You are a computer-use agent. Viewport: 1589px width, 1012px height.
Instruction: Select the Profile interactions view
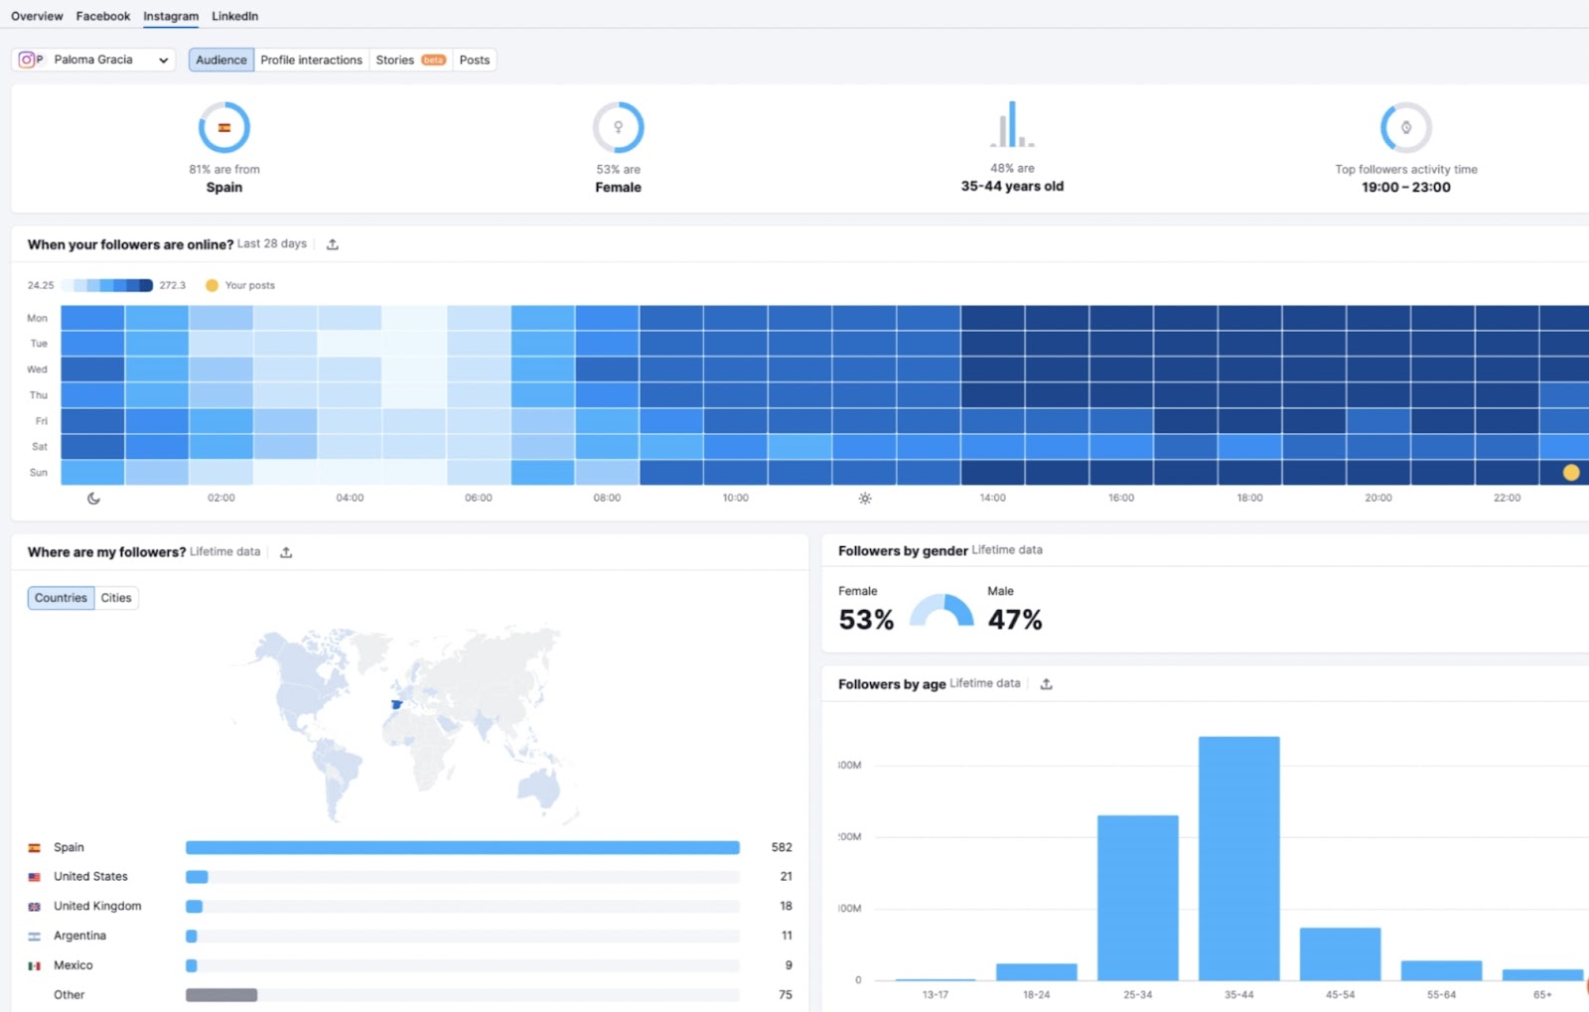pyautogui.click(x=311, y=60)
